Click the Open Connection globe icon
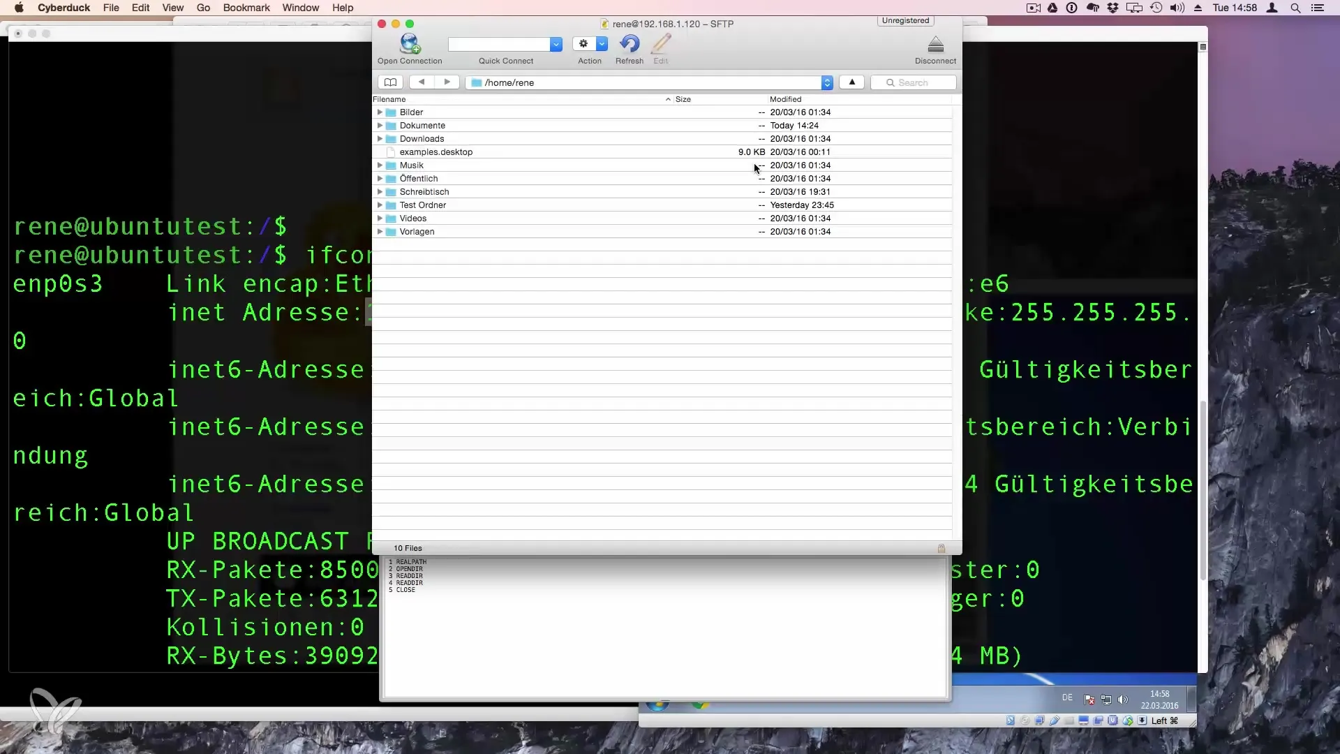The height and width of the screenshot is (754, 1340). 410,44
